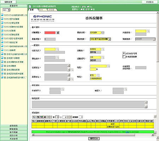The width and height of the screenshot is (159, 141).
Task: Tick the unchecked checkbox above 流程序號 label
Action: tap(124, 57)
